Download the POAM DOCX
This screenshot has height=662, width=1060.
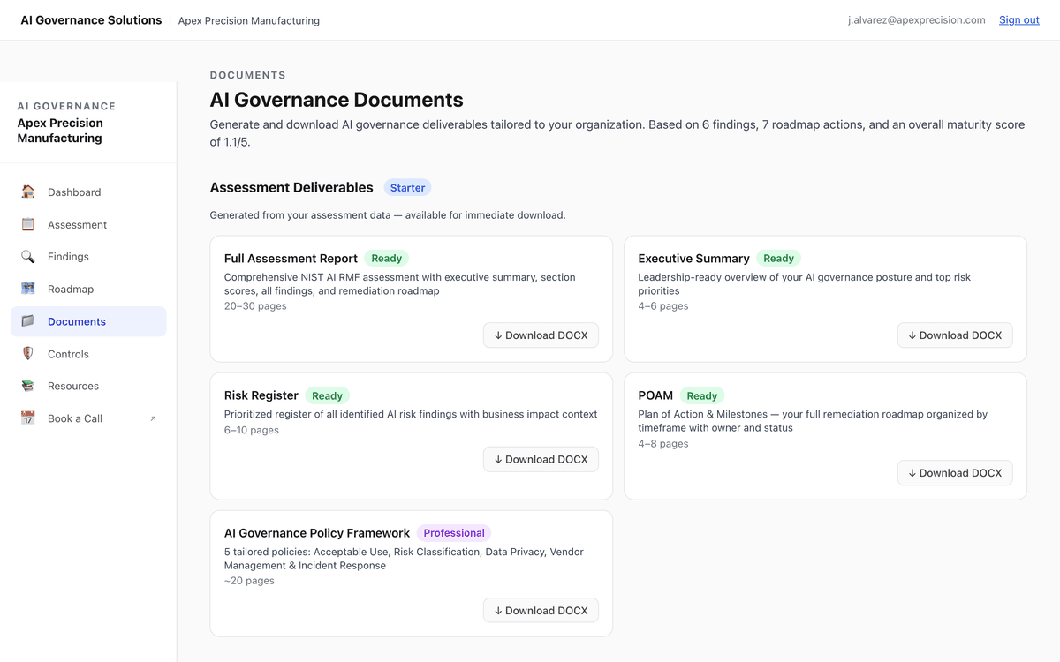[x=955, y=473]
